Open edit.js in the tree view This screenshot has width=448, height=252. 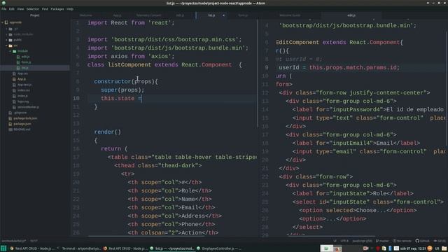pyautogui.click(x=25, y=57)
